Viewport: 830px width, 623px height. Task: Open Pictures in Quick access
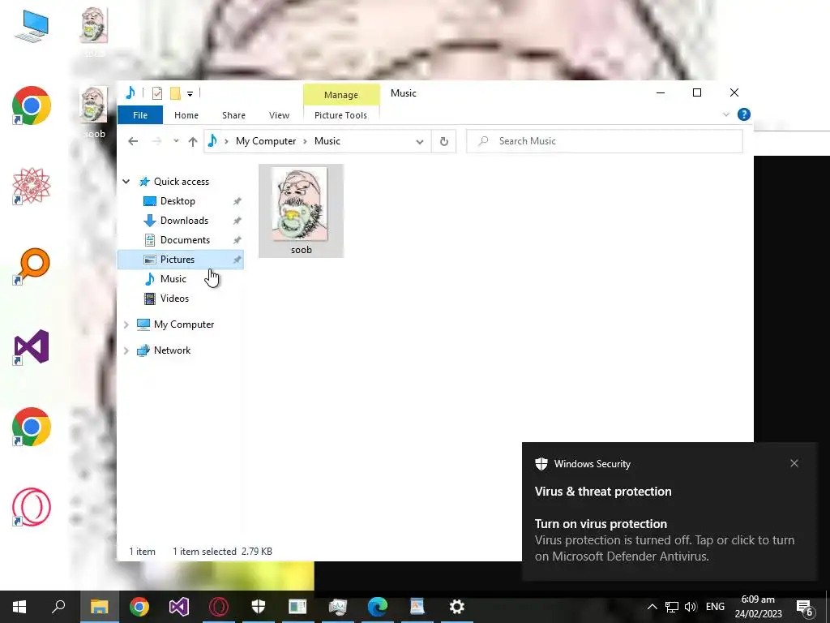click(x=180, y=259)
